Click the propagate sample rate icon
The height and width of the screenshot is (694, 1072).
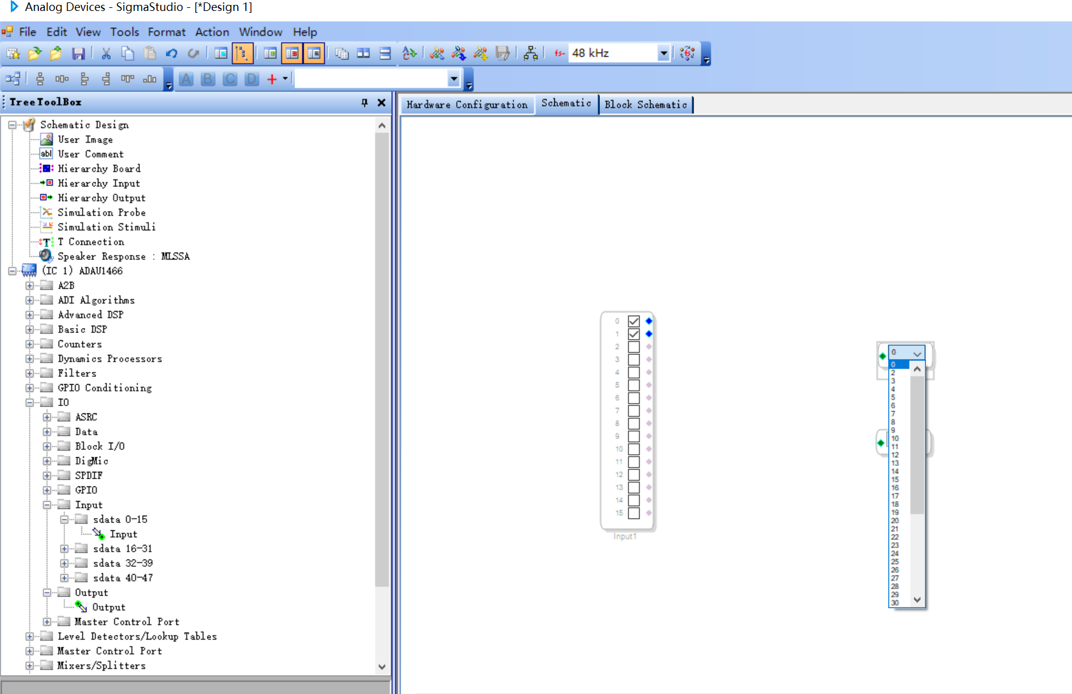[687, 54]
